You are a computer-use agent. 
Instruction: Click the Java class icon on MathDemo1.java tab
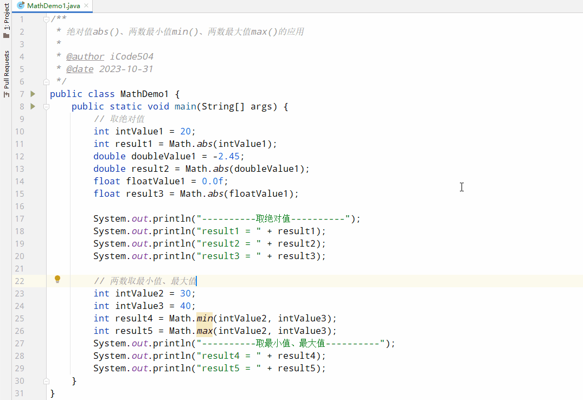[21, 5]
